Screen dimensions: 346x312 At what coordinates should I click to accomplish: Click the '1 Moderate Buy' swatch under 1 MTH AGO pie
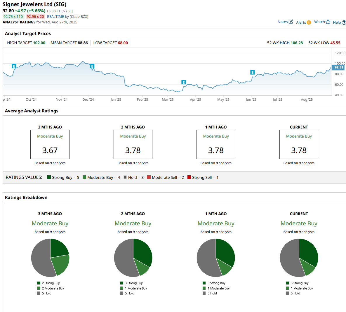point(204,288)
